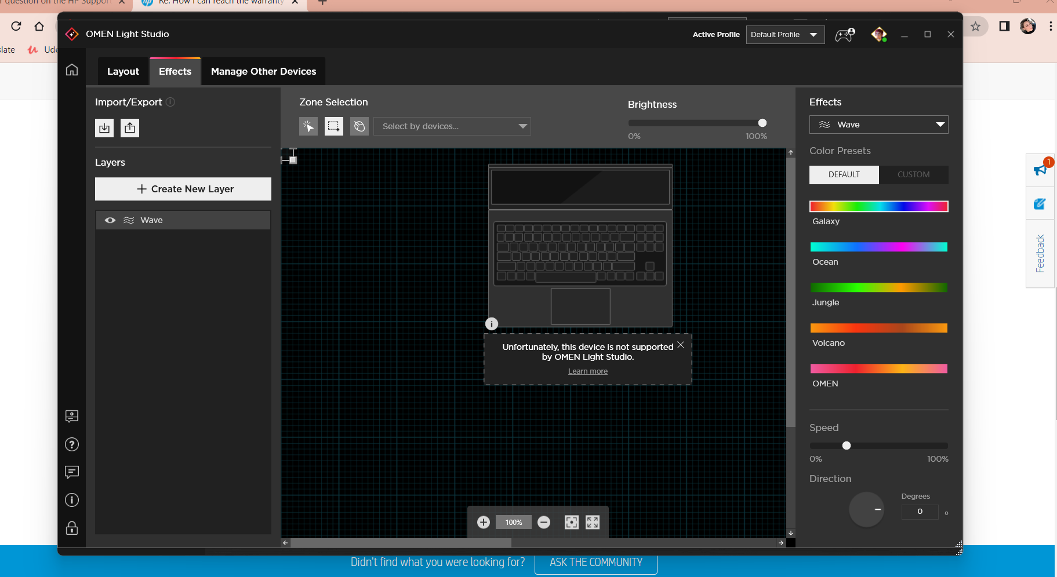
Task: Select the Jungle color preset
Action: (x=879, y=287)
